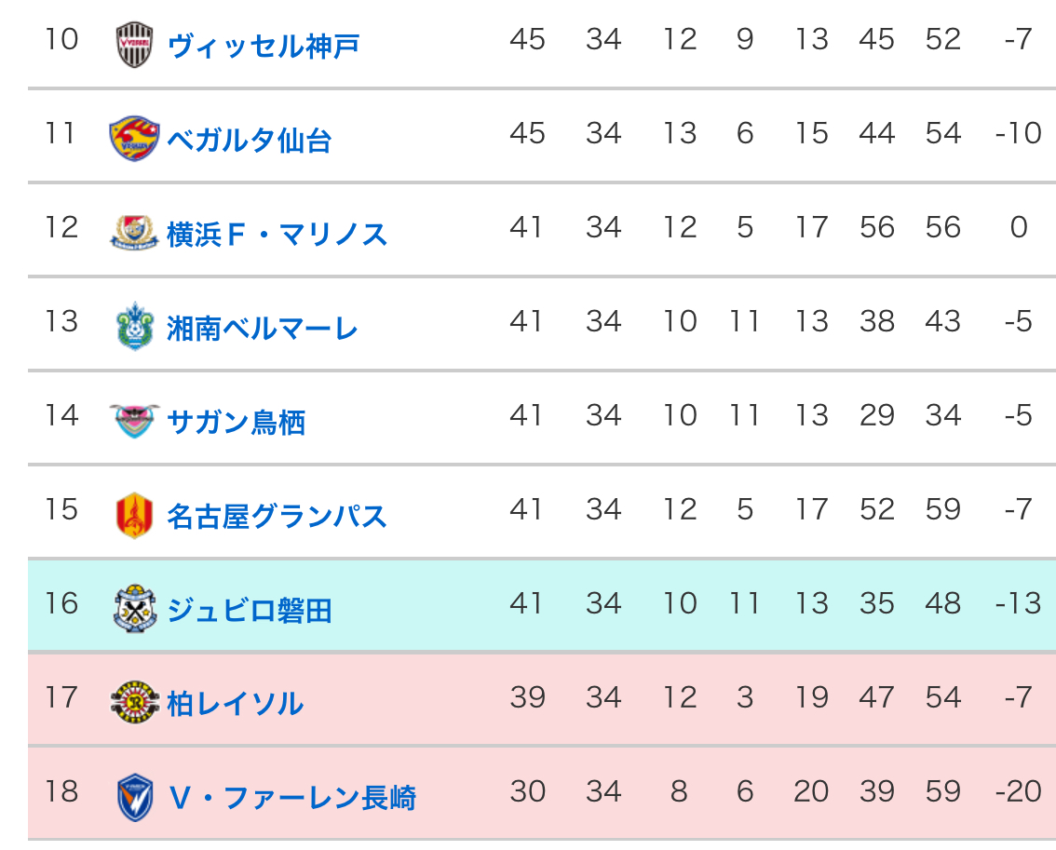Click the Yokohama F. Marinos crest
This screenshot has width=1056, height=850.
click(x=134, y=232)
